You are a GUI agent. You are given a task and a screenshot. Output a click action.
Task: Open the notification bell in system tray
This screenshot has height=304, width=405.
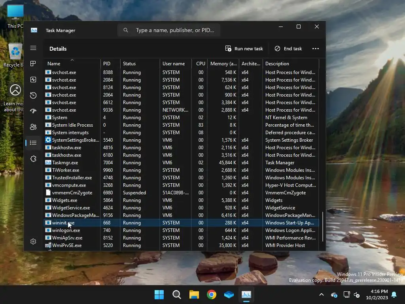(x=394, y=294)
